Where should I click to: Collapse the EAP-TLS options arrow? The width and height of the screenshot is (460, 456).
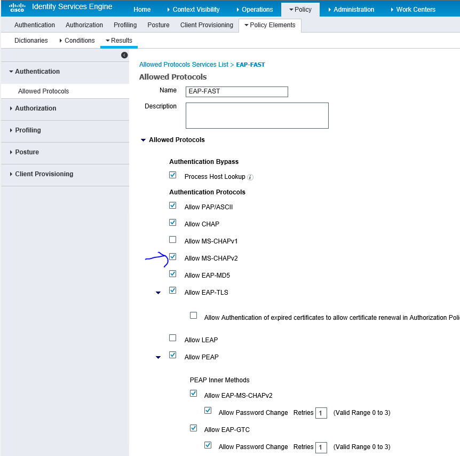(158, 293)
